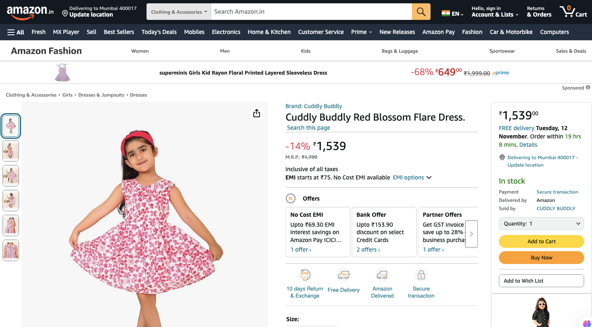
Task: Select the Women tab in Amazon Fashion
Action: coord(140,51)
